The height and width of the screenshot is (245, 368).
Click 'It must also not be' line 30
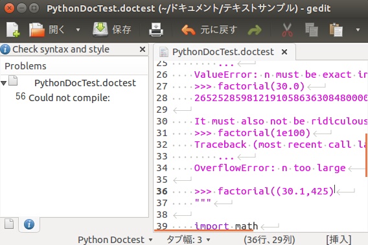point(281,121)
